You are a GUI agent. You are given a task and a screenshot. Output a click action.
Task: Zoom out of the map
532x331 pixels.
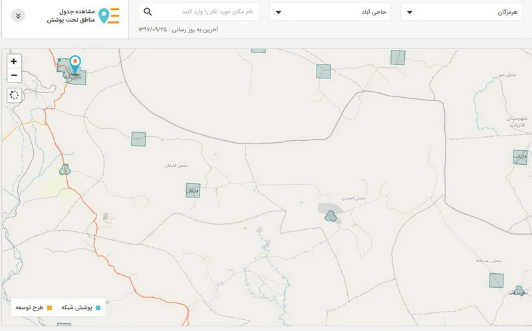click(x=14, y=75)
